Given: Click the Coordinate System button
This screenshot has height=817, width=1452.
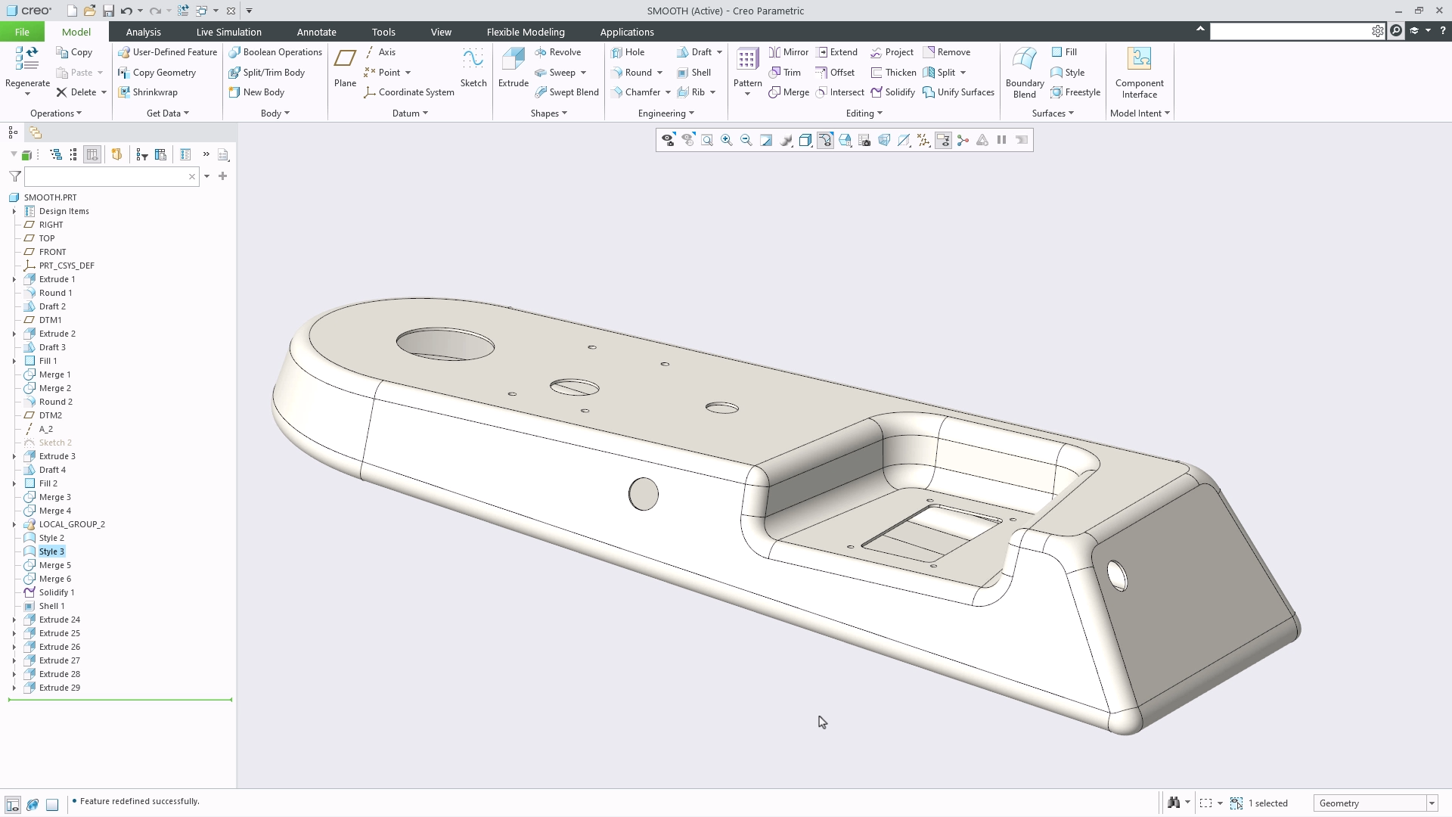Looking at the screenshot, I should pyautogui.click(x=409, y=92).
